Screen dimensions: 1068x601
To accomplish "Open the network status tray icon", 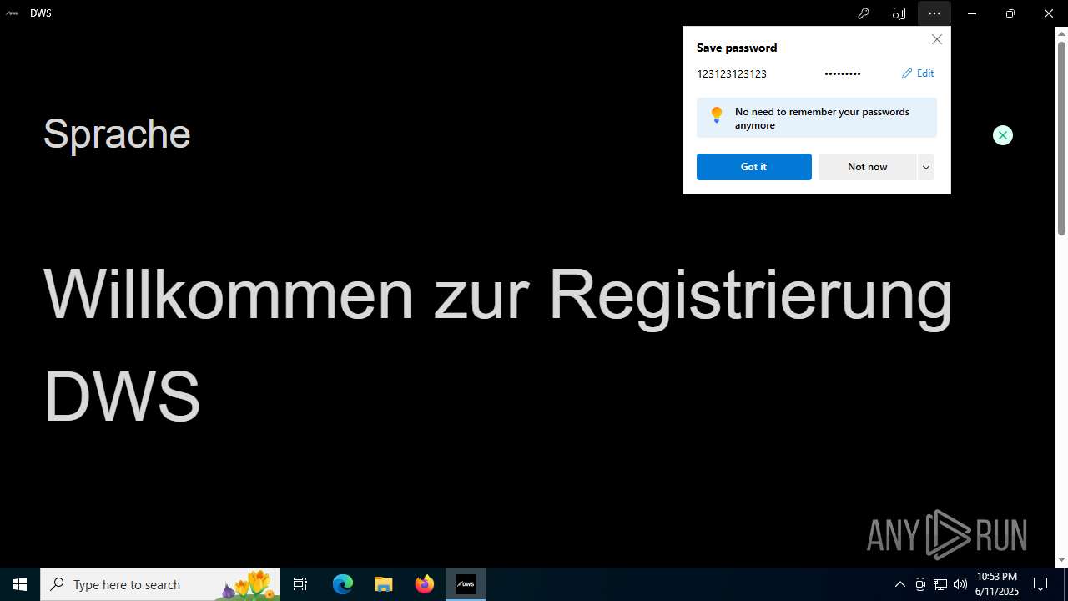I will click(x=940, y=584).
